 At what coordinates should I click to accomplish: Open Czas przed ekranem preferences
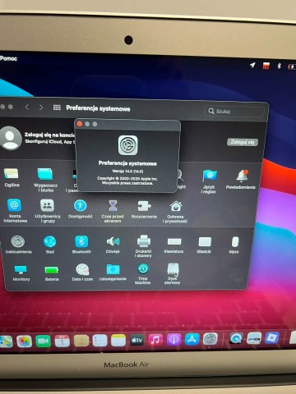tap(113, 211)
